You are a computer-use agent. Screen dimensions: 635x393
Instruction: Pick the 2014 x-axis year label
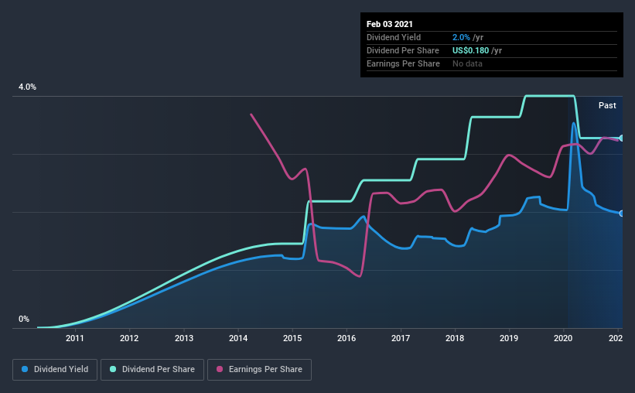coord(238,338)
